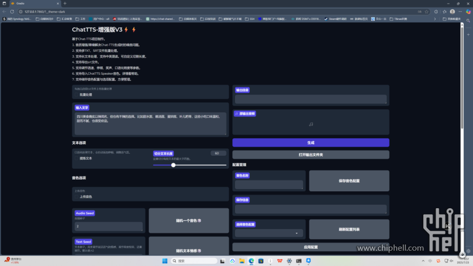The image size is (473, 266).
Task: Open the 选择音色配置 dropdown
Action: 269,233
